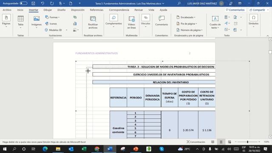Open PowerPoint from the taskbar
Screen dimensions: 272x153
[x=136, y=149]
